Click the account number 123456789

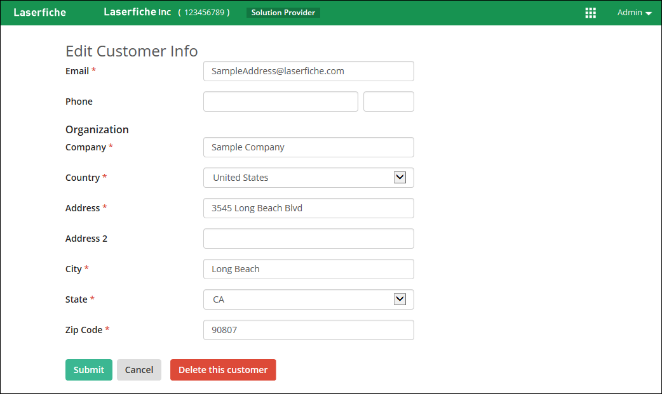[204, 13]
